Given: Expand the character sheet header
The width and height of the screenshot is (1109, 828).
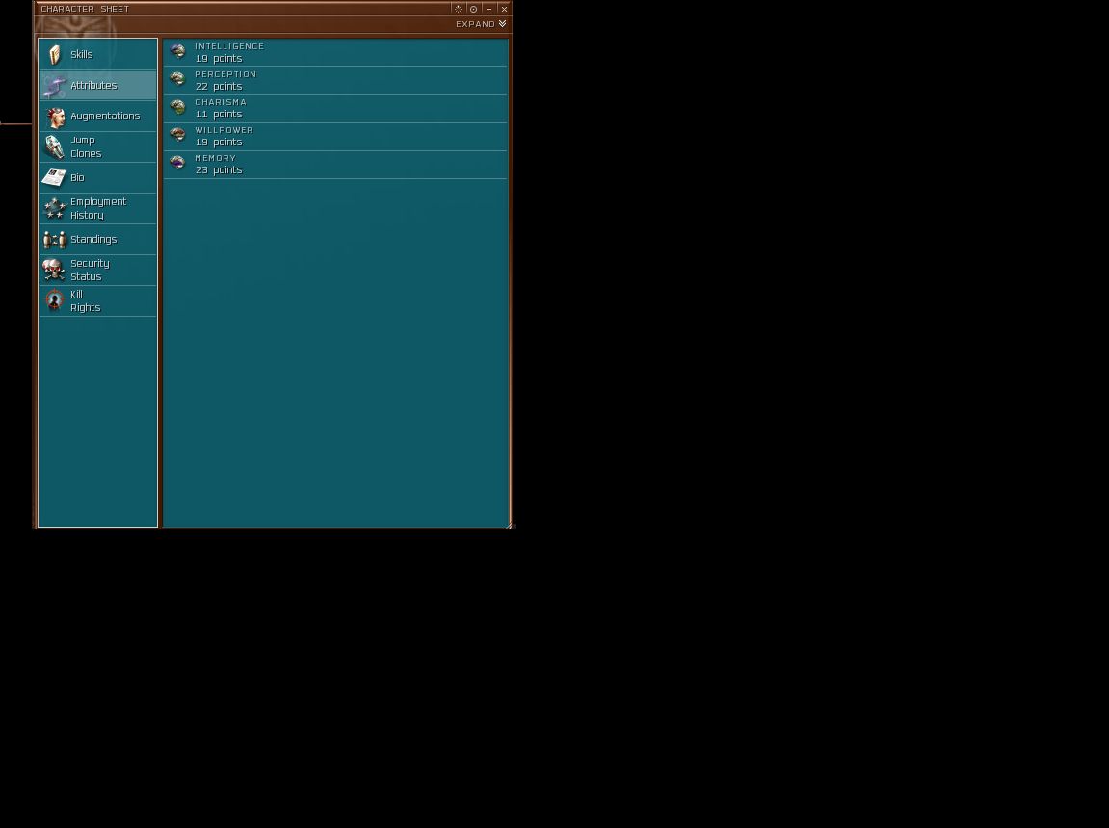Looking at the screenshot, I should 481,24.
